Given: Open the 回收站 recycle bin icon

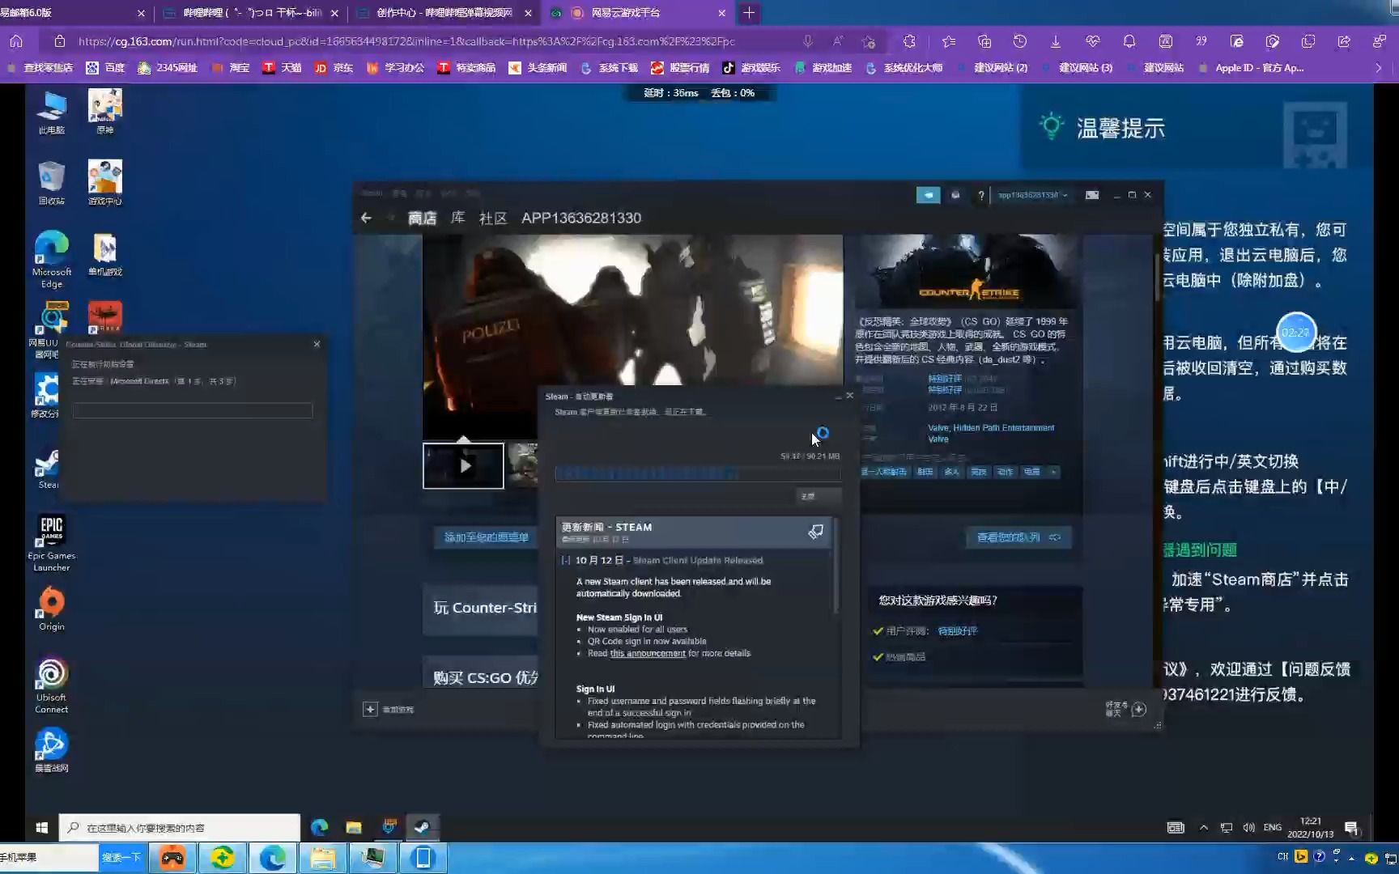Looking at the screenshot, I should click(51, 183).
